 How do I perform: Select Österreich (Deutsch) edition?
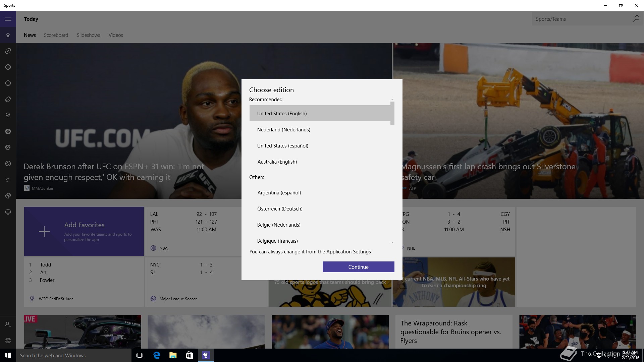coord(320,209)
